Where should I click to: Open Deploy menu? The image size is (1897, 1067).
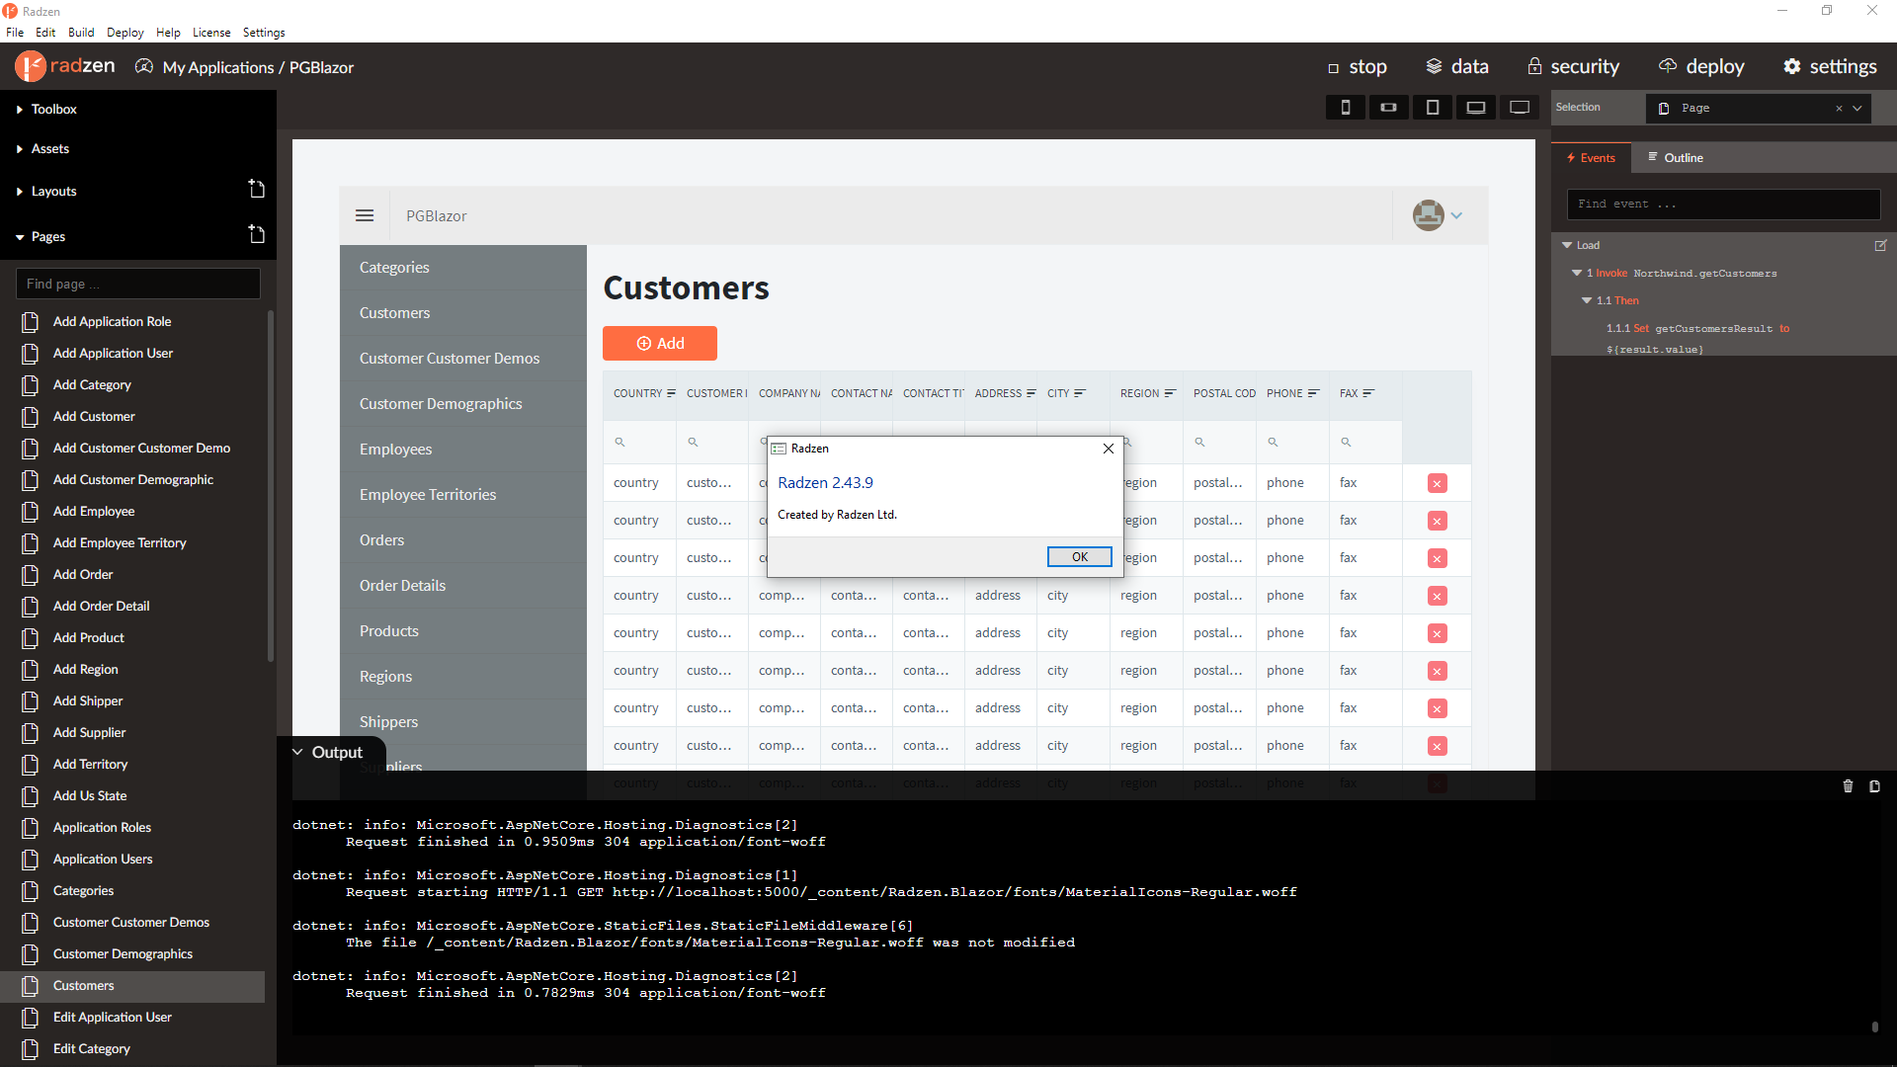[x=125, y=32]
